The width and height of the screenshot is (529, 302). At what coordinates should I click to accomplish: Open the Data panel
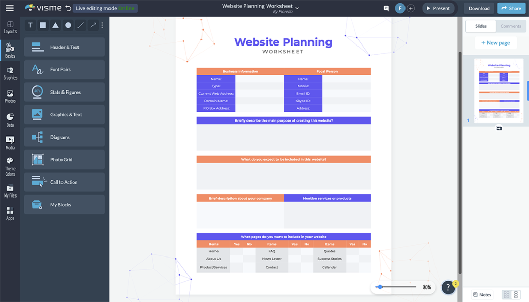(10, 118)
